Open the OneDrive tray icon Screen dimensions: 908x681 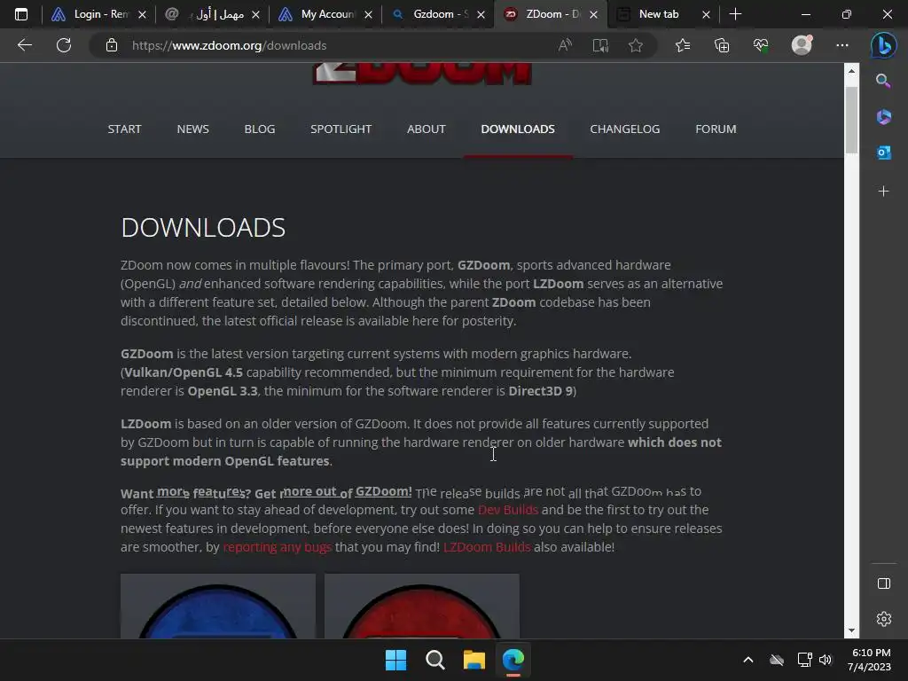click(x=777, y=660)
